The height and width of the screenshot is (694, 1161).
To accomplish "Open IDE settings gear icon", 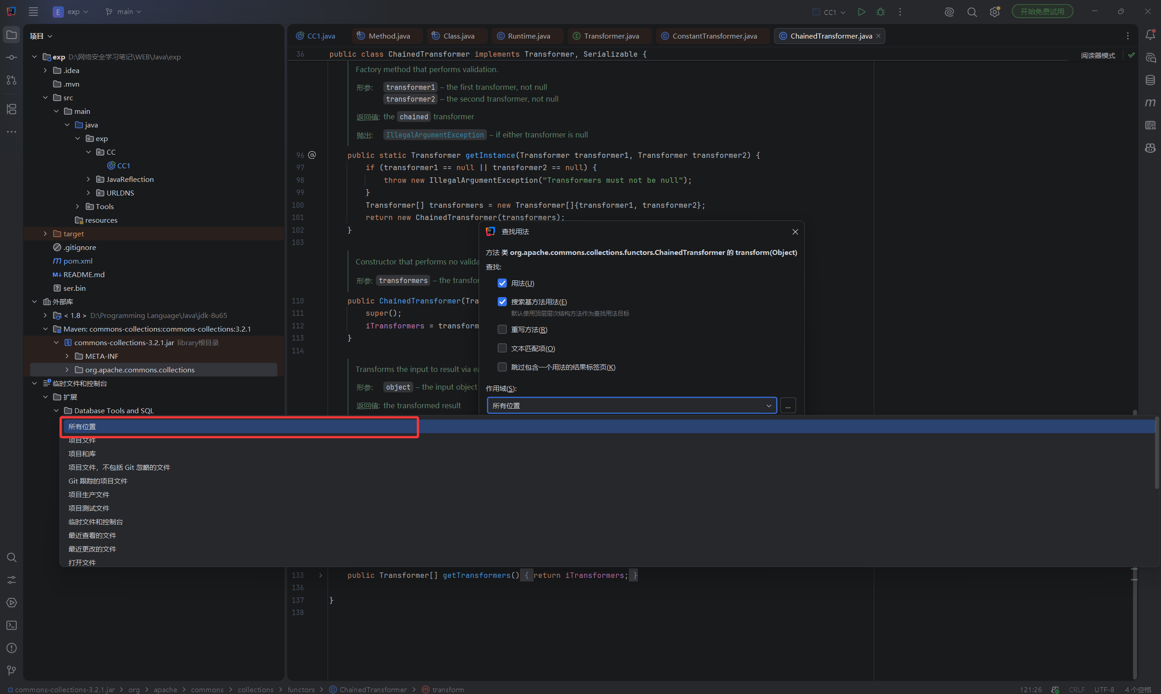I will coord(994,12).
